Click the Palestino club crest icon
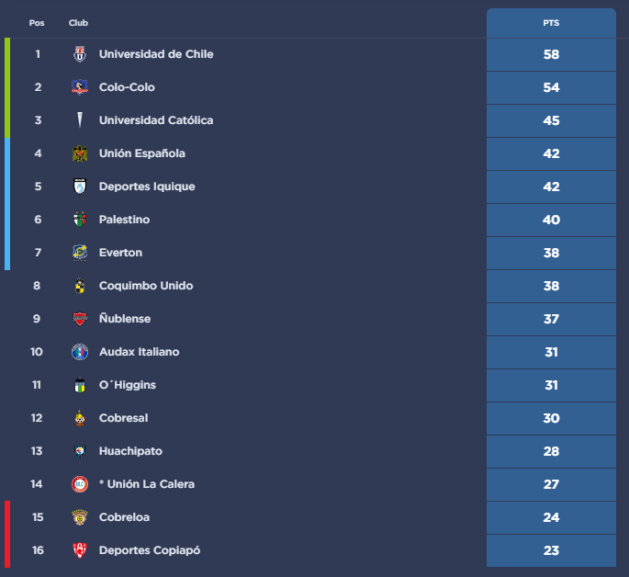Viewport: 629px width, 577px height. coord(80,220)
